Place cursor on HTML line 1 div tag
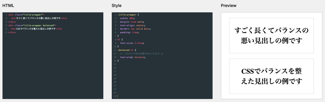This screenshot has width=325, height=102. click(26, 15)
